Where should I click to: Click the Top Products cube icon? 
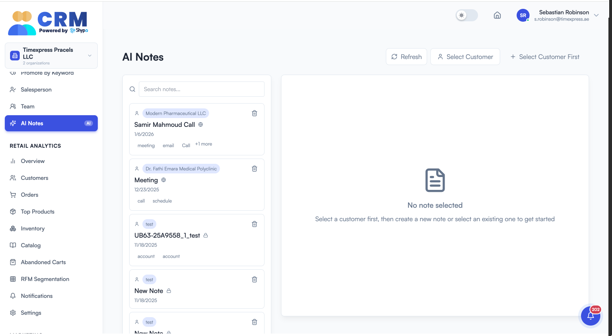[x=13, y=212]
